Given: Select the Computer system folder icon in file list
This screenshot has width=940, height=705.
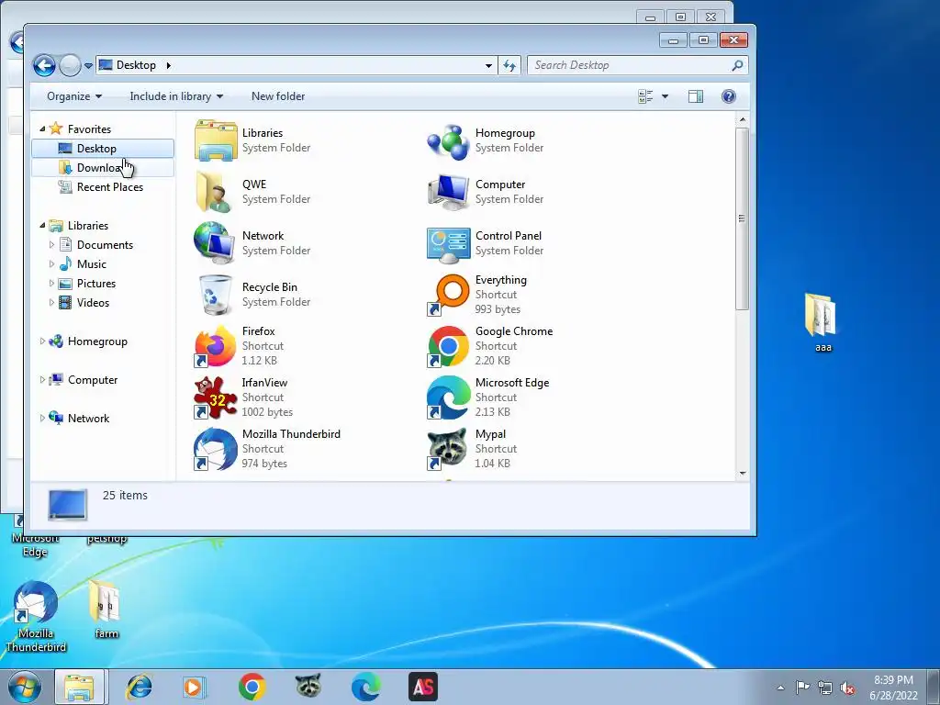Looking at the screenshot, I should tap(448, 193).
